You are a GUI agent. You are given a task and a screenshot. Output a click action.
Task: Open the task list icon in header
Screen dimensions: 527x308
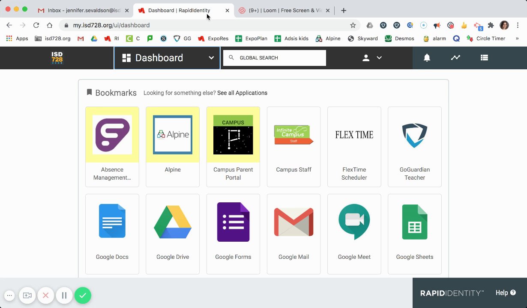click(x=484, y=58)
